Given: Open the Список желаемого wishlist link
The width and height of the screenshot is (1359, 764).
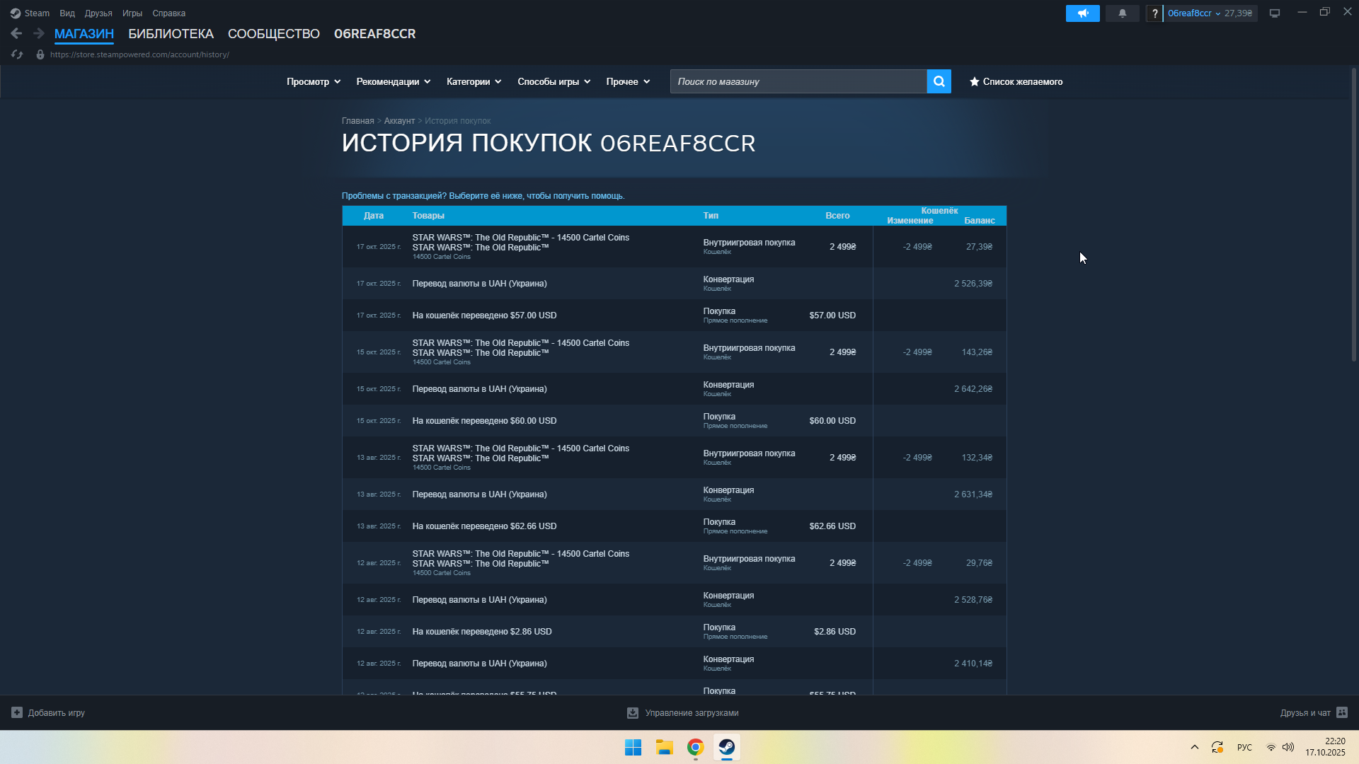Looking at the screenshot, I should click(1016, 81).
